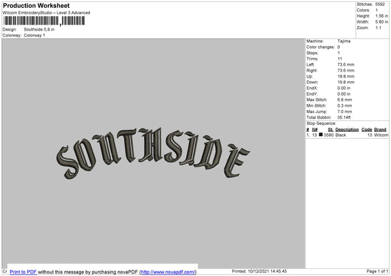391x276 pixels.
Task: Click the machine value 'Tajima'
Action: (344, 41)
